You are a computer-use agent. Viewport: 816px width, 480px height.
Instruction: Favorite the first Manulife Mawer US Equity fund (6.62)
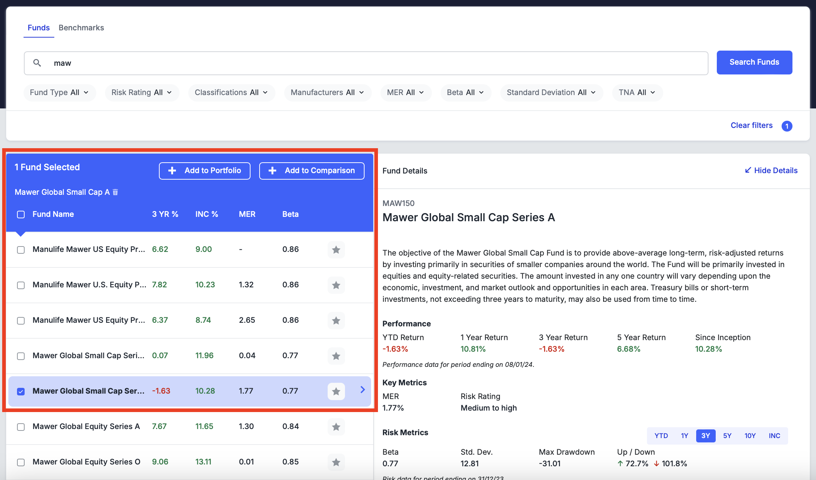point(336,250)
